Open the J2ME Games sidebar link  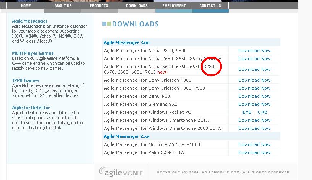pos(26,80)
